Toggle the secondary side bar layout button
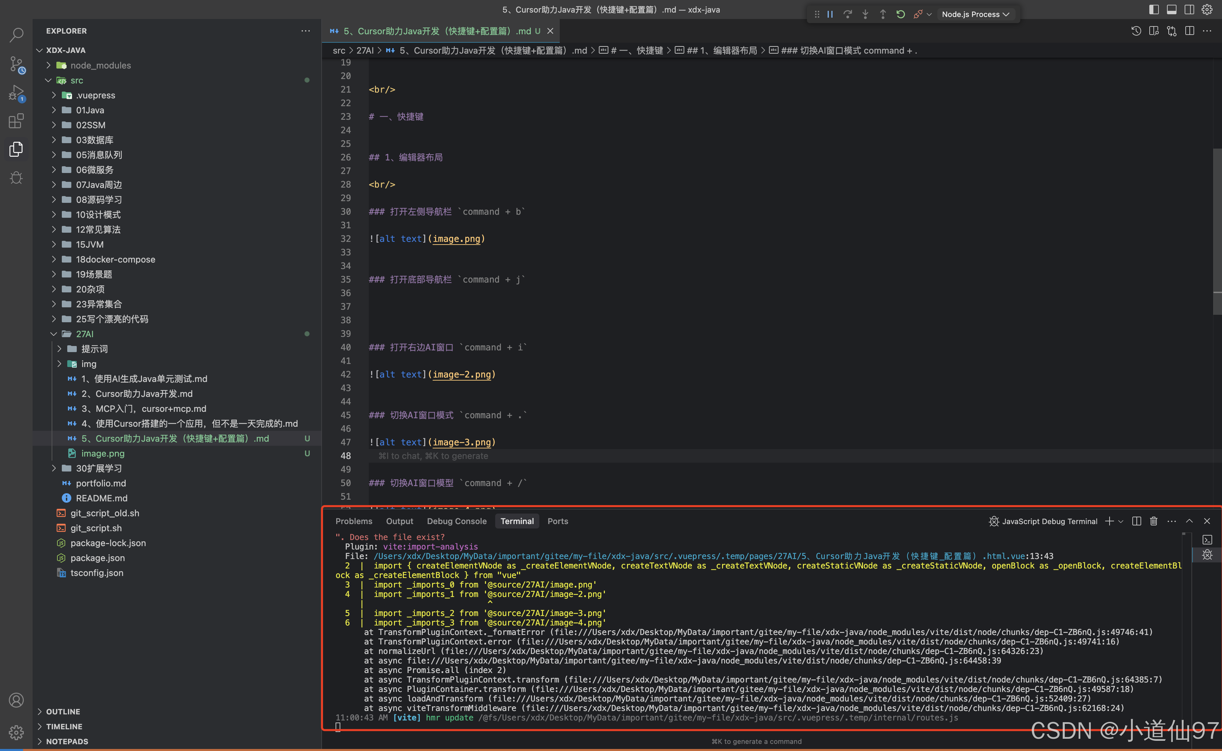This screenshot has height=751, width=1222. pos(1189,9)
